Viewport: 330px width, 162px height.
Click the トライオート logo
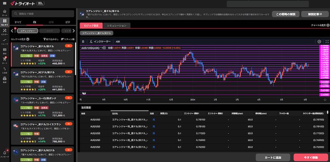[x=23, y=3]
